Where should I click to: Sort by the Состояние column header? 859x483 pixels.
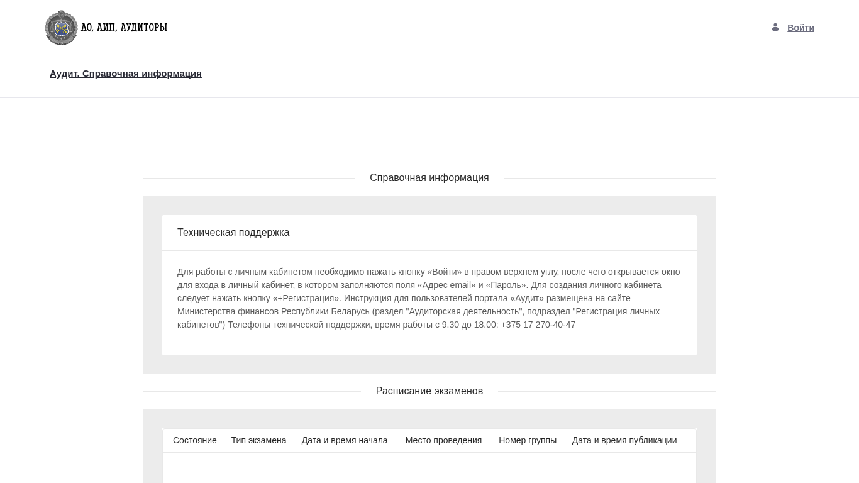click(195, 440)
